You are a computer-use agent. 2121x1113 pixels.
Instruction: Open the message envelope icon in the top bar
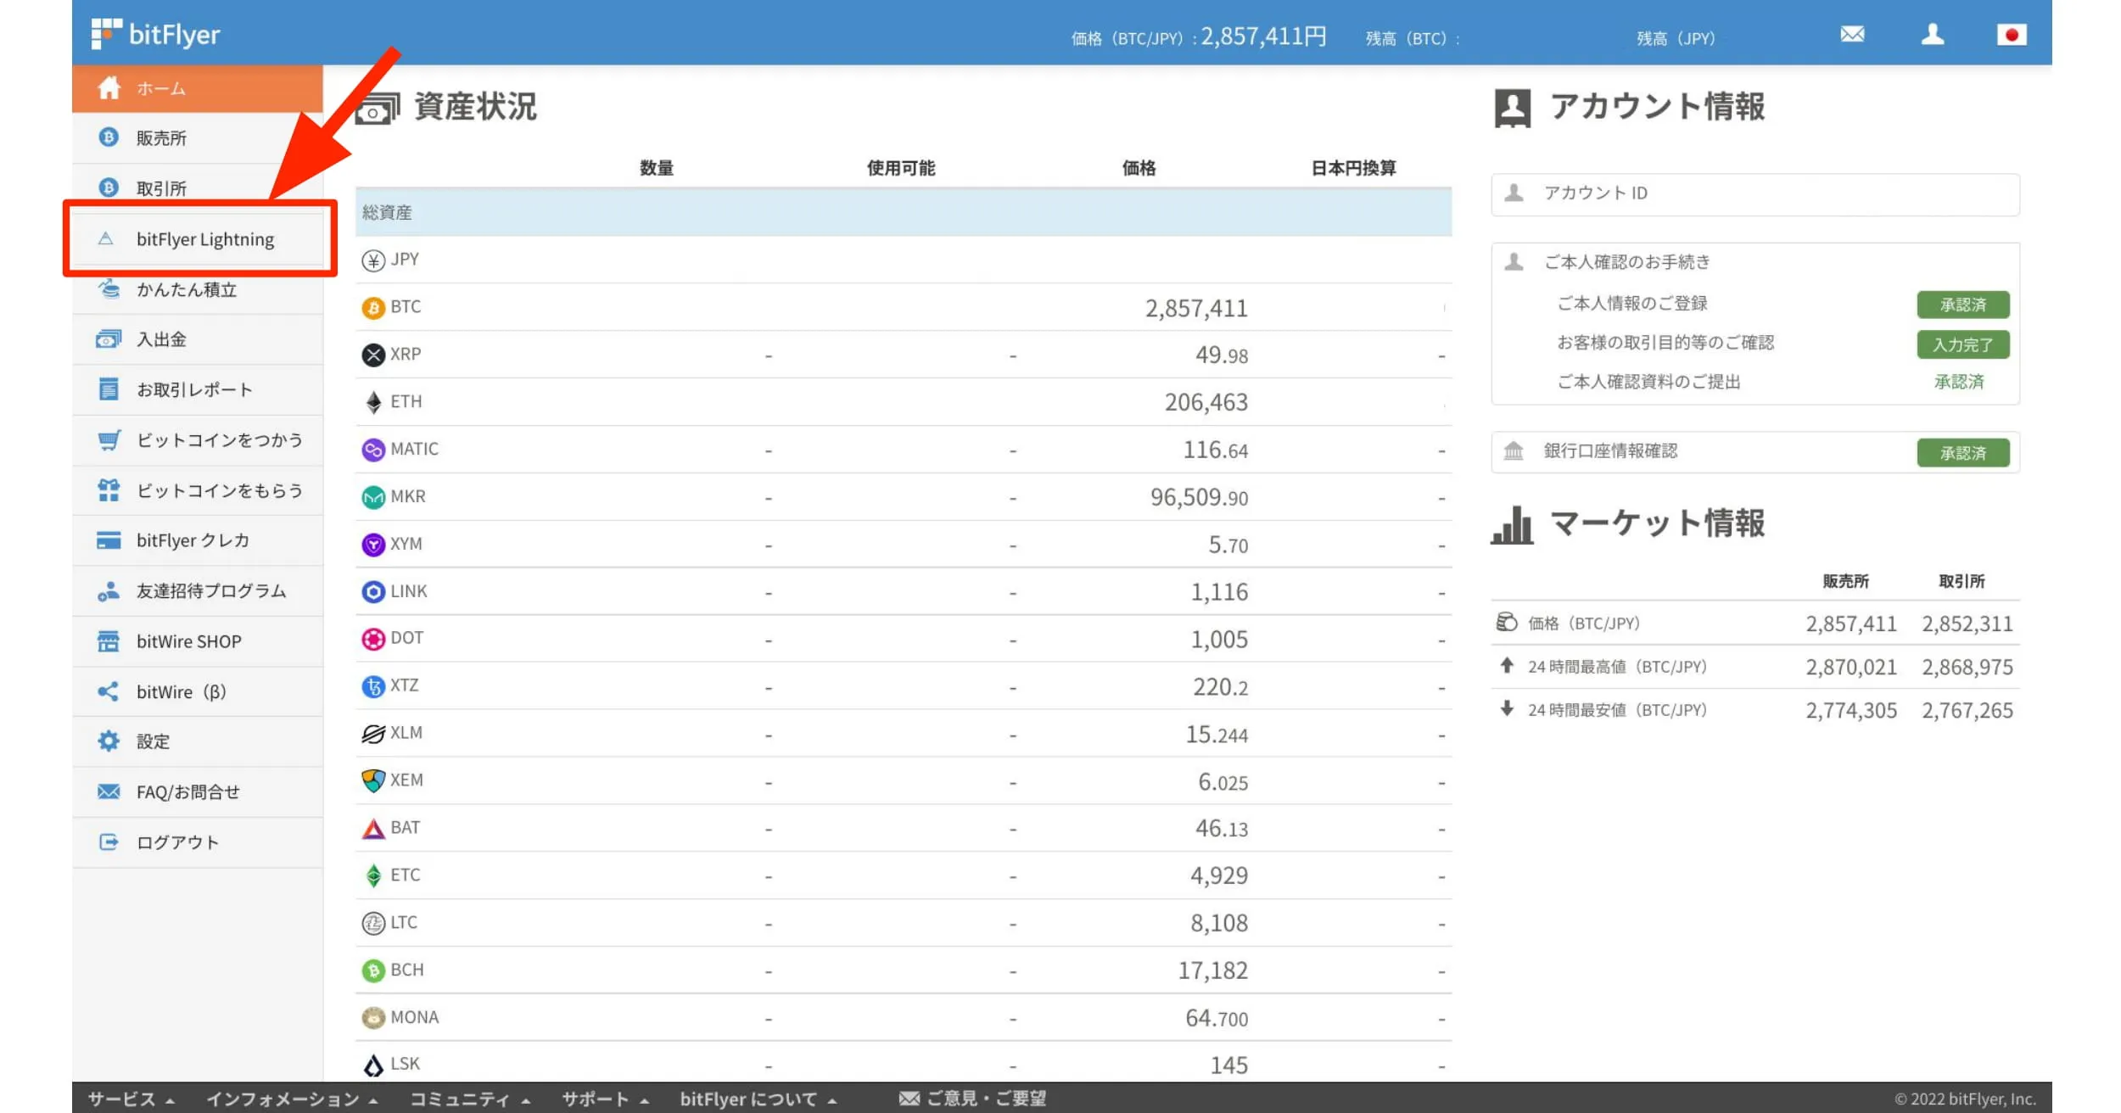tap(1852, 35)
